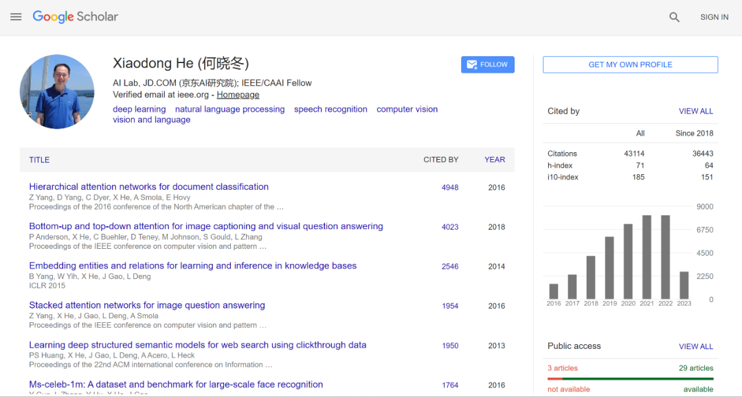The height and width of the screenshot is (397, 742).
Task: Click the 3 articles not available link
Action: point(562,368)
